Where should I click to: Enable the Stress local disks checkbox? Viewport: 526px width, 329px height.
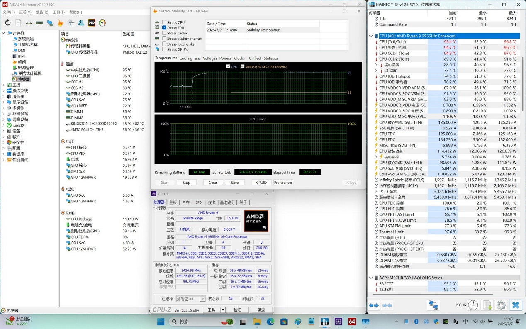pos(164,44)
